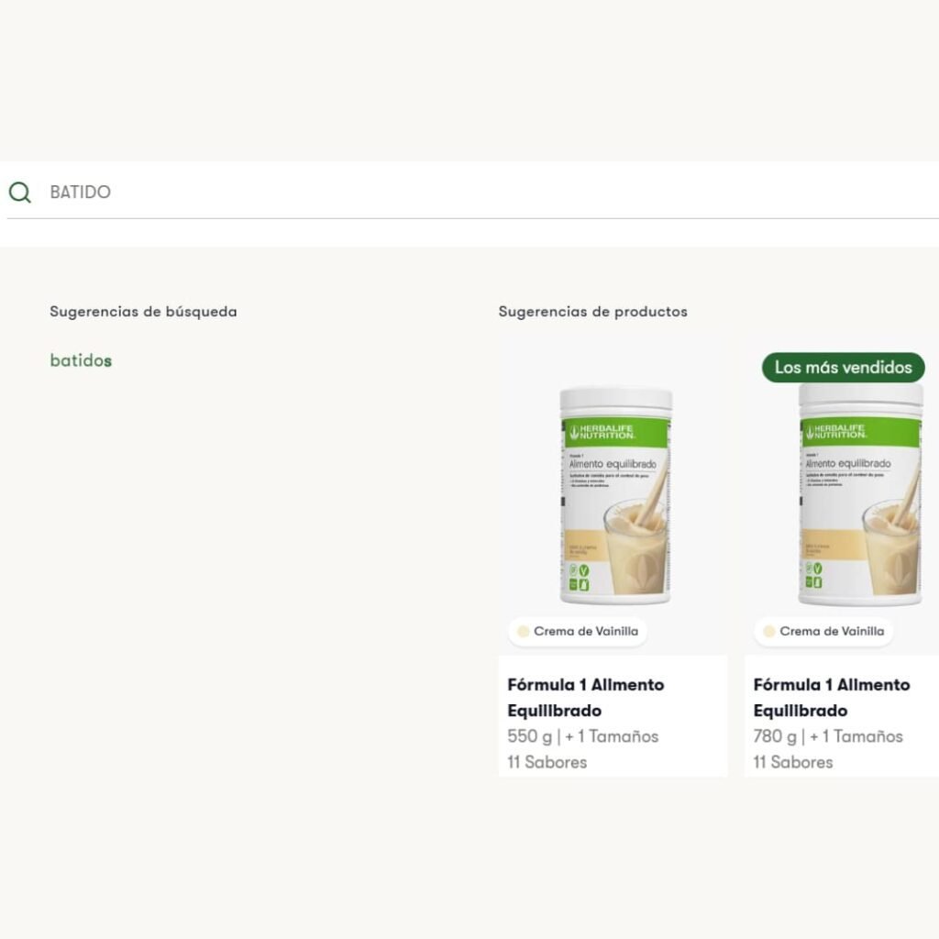Click the search magnifier icon

[20, 193]
